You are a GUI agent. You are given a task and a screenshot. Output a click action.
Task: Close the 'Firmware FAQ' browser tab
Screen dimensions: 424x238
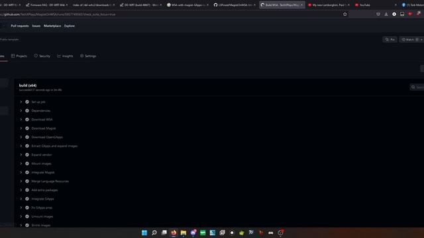[x=67, y=5]
